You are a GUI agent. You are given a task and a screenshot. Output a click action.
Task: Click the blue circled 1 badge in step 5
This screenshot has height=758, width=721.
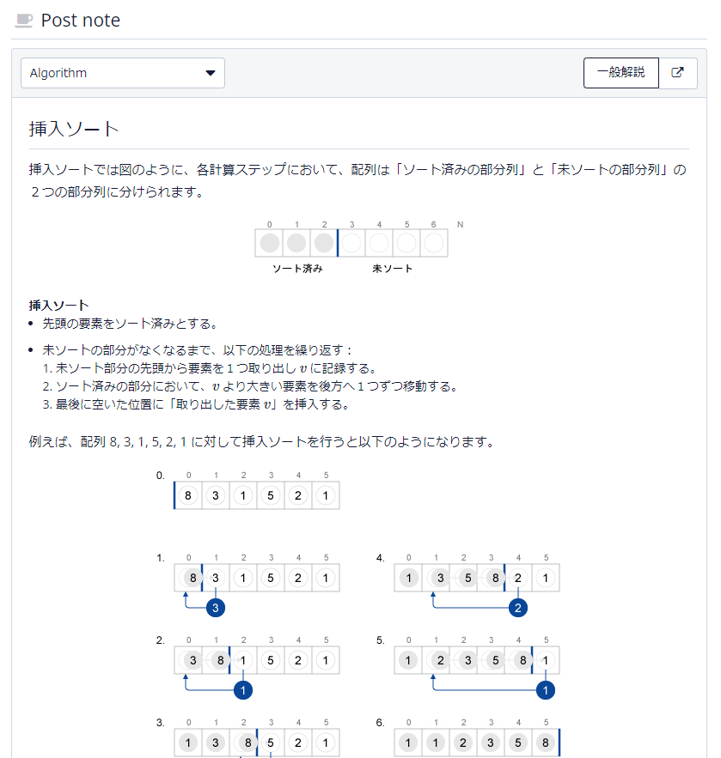546,689
